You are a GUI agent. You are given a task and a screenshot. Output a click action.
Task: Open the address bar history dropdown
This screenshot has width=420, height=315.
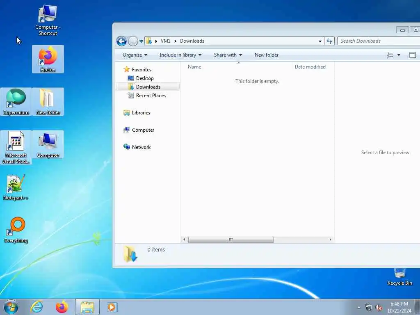pos(320,41)
